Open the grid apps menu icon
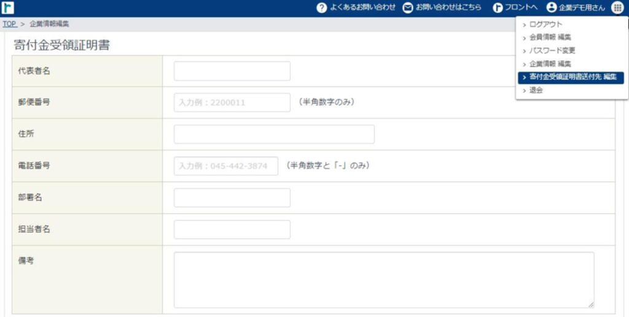Screen dimensions: 629x317 617,8
